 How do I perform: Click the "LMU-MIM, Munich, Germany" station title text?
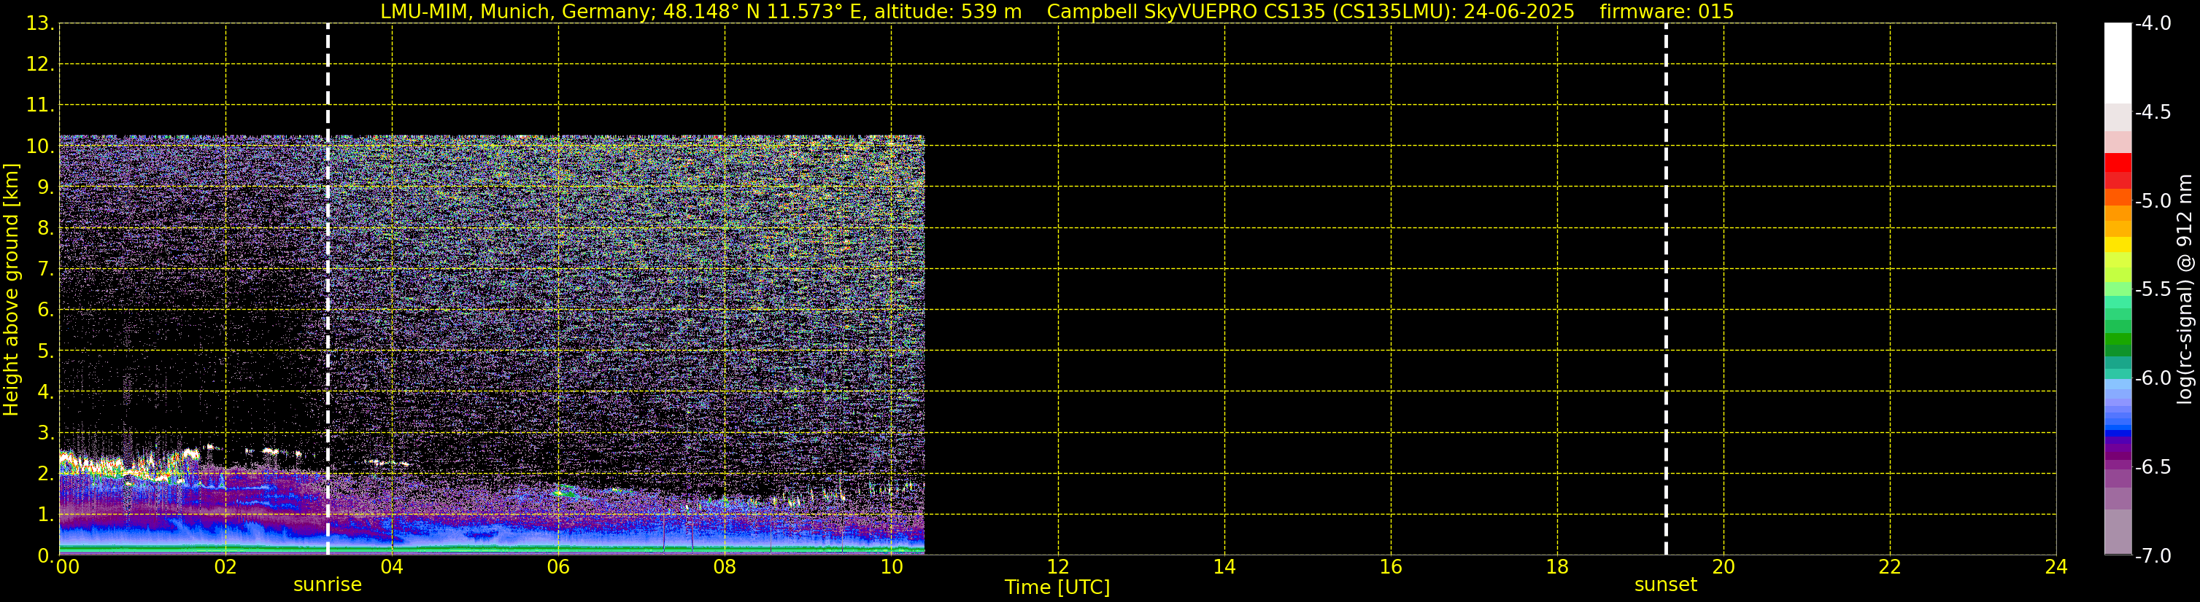point(518,11)
